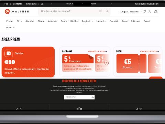Open the Cocktail page

coord(114,21)
